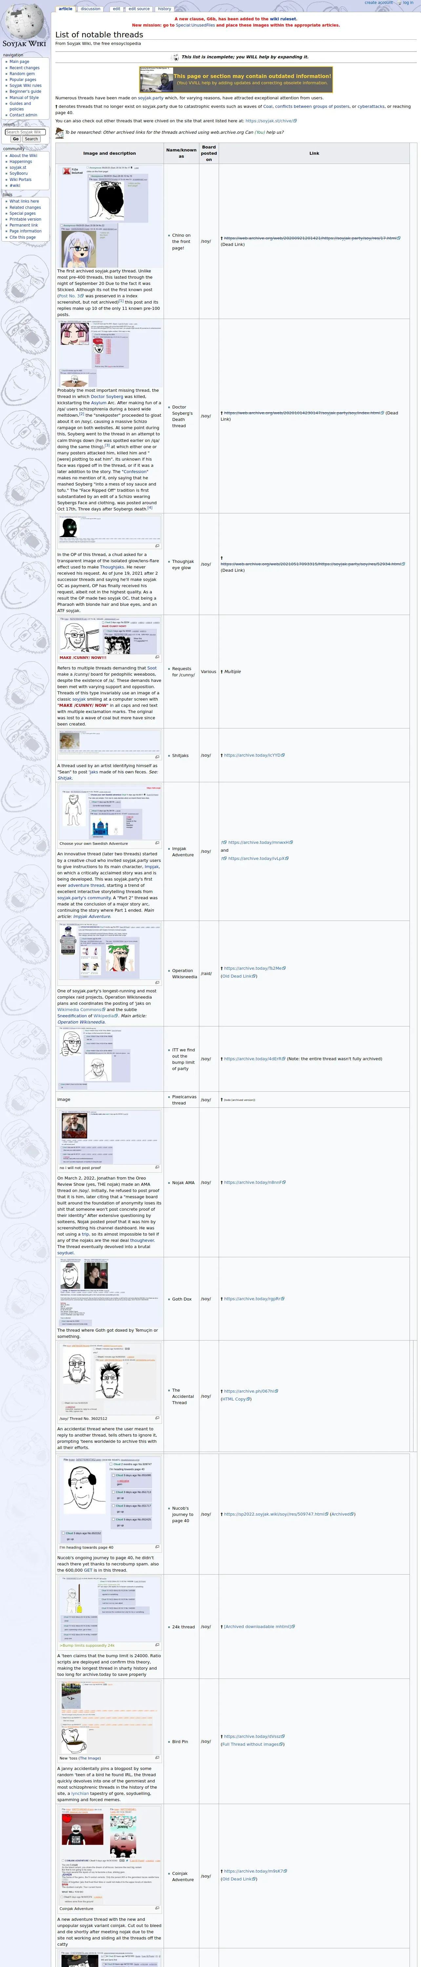Click the create account link
This screenshot has height=1967, width=421.
pos(378,2)
